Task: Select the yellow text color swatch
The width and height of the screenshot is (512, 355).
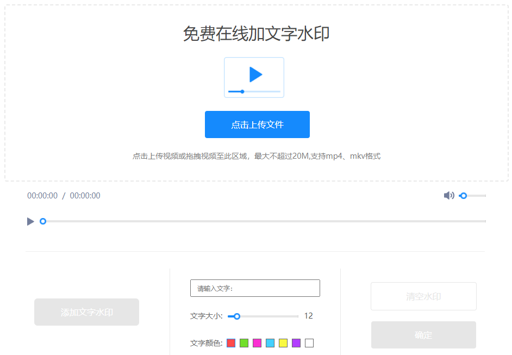Action: tap(283, 342)
